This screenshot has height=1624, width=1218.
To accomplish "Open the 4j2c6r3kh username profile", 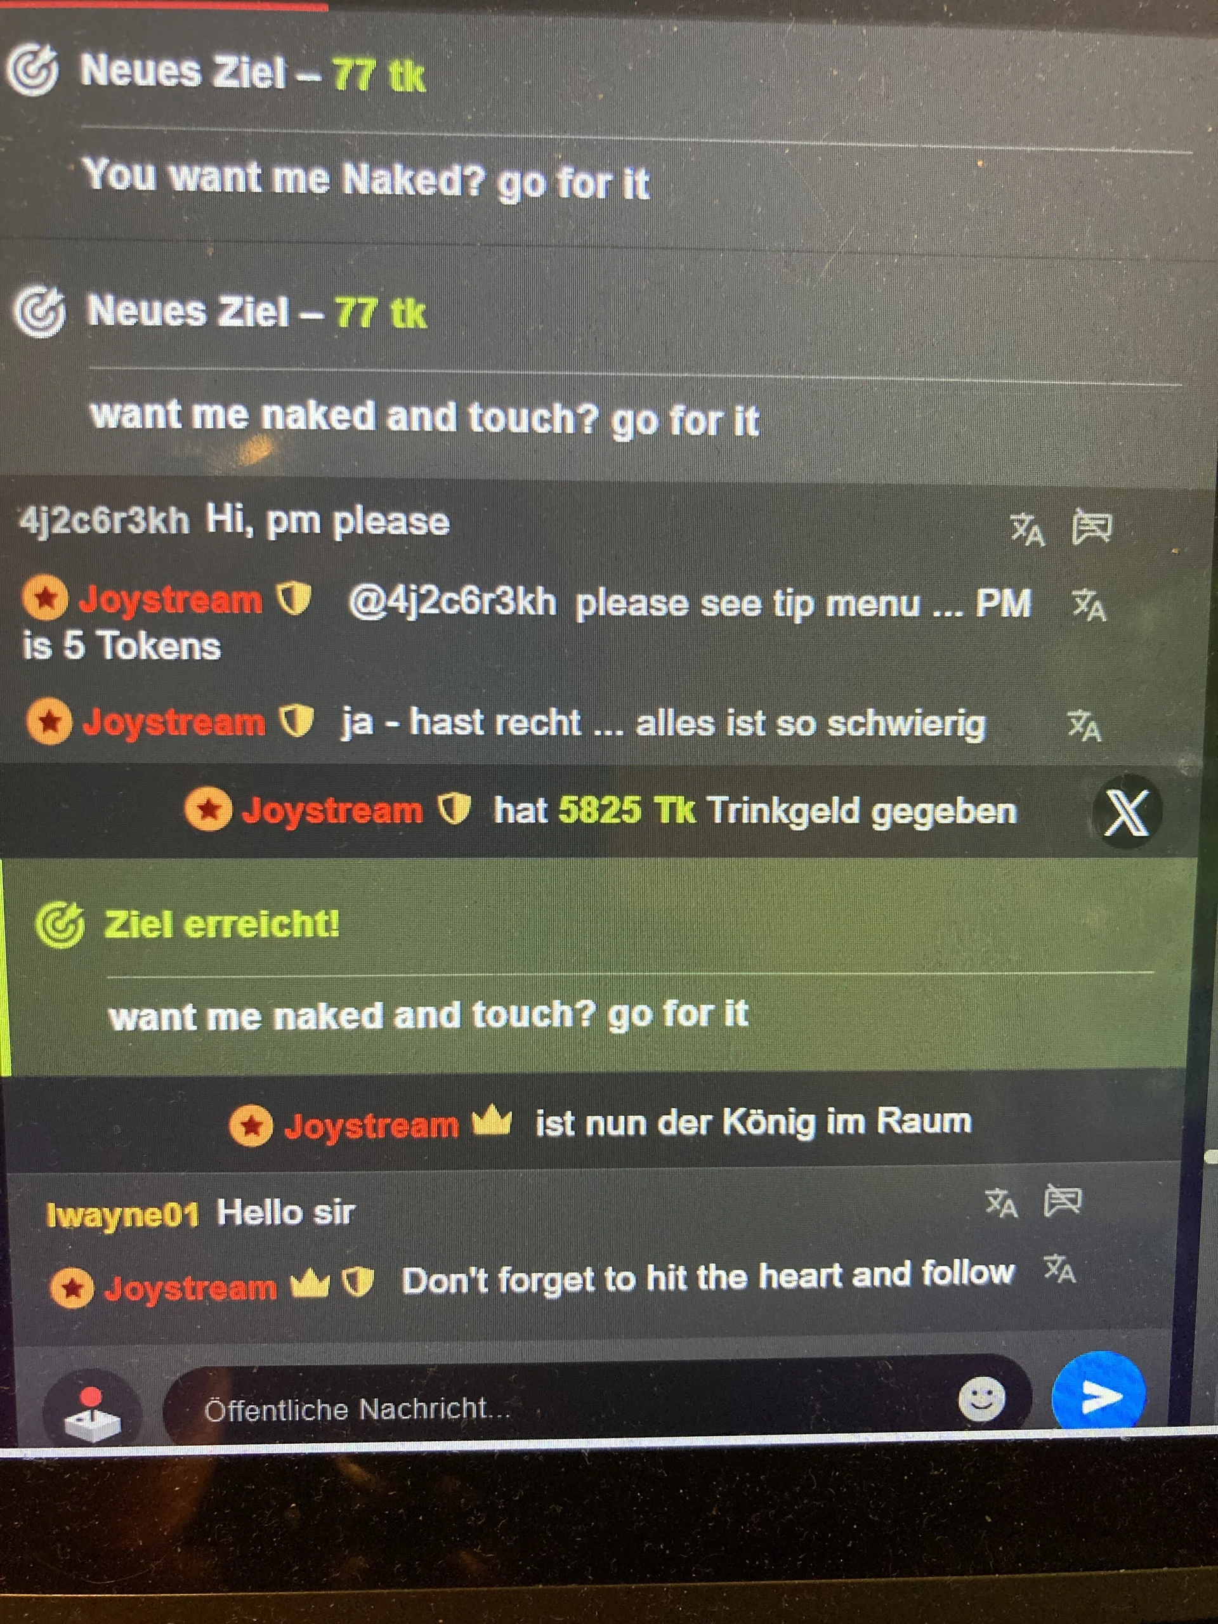I will point(104,523).
